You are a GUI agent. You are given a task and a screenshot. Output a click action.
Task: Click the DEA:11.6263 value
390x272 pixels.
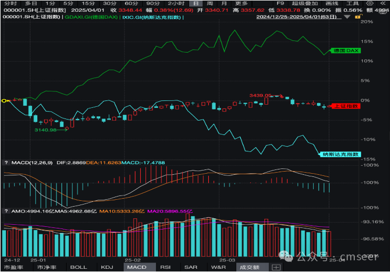click(103, 163)
